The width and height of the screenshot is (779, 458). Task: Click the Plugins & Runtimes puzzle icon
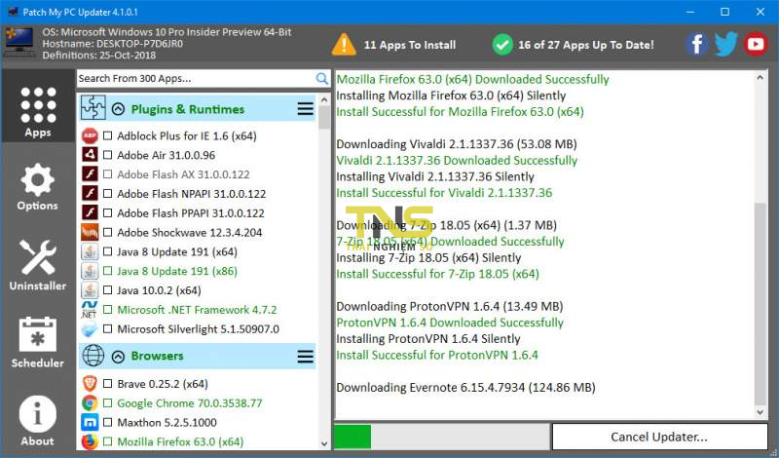(x=93, y=108)
